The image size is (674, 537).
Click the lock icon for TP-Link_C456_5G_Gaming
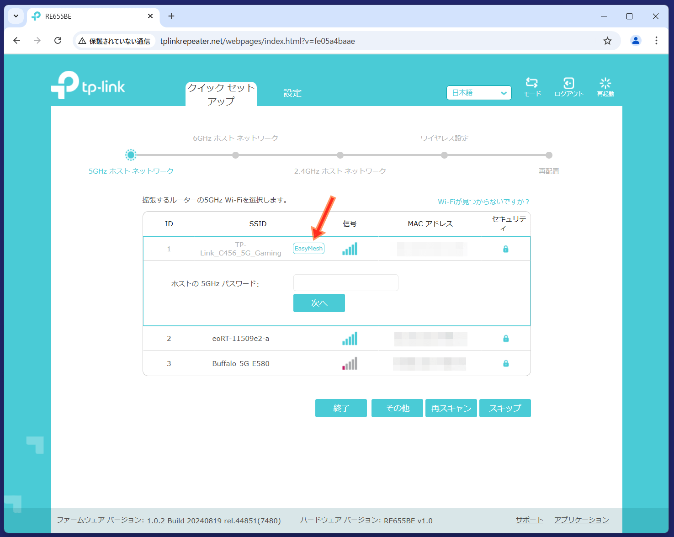(506, 249)
